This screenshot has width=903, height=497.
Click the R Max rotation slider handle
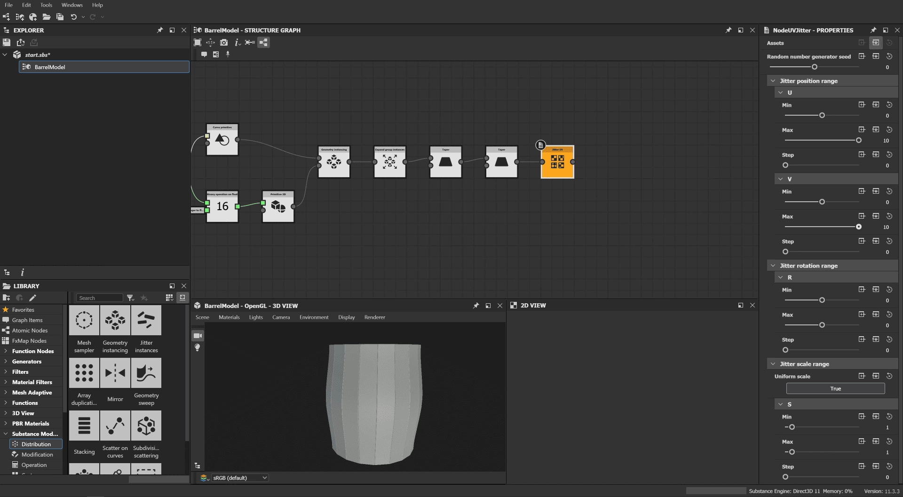click(x=822, y=325)
